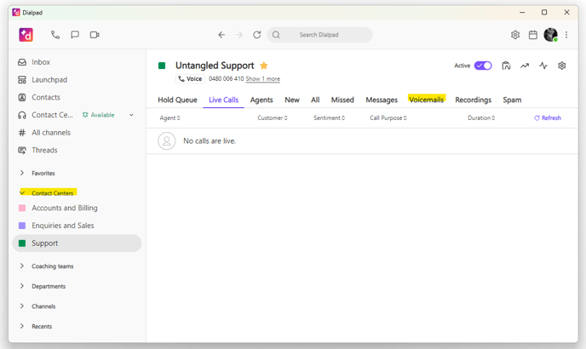Start a video meeting camera icon

pos(95,35)
